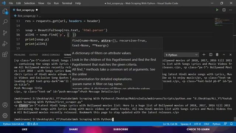
Task: Open the Go menu
Action: point(49,3)
